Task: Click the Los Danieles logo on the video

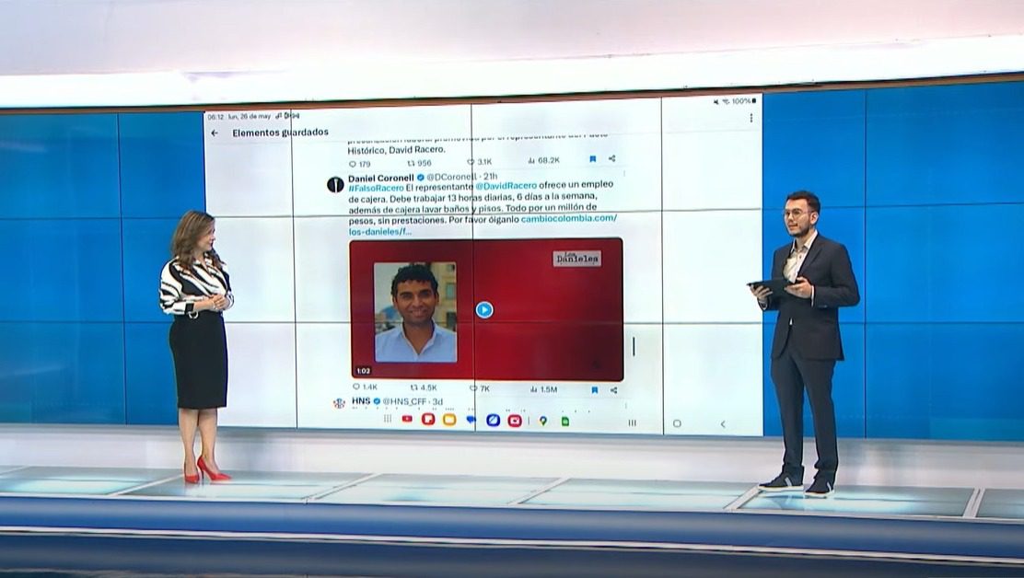Action: 577,259
